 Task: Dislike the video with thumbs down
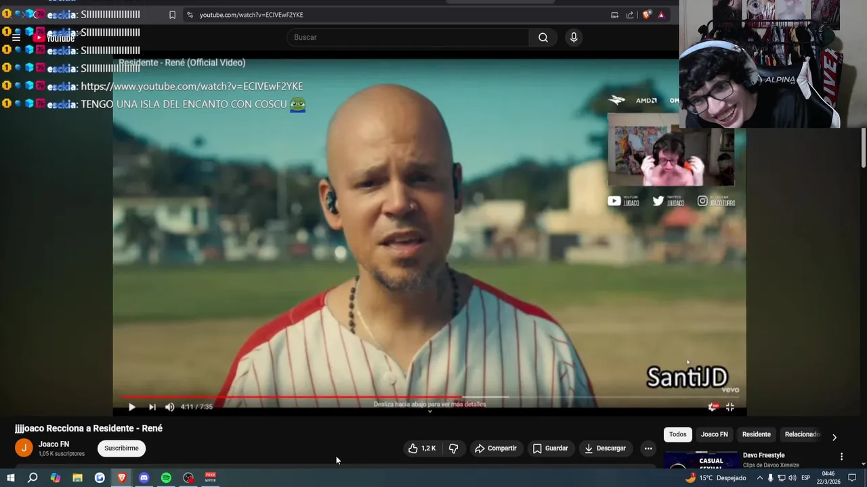click(453, 448)
